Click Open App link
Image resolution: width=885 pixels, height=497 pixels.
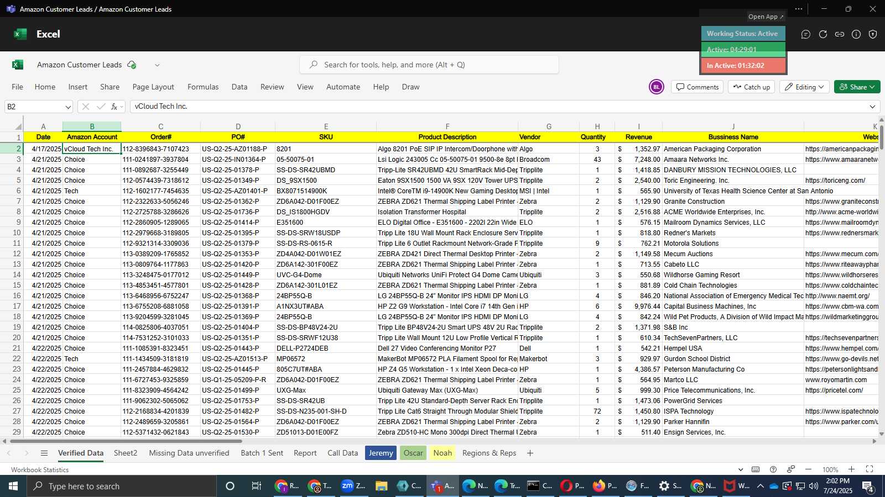click(766, 17)
